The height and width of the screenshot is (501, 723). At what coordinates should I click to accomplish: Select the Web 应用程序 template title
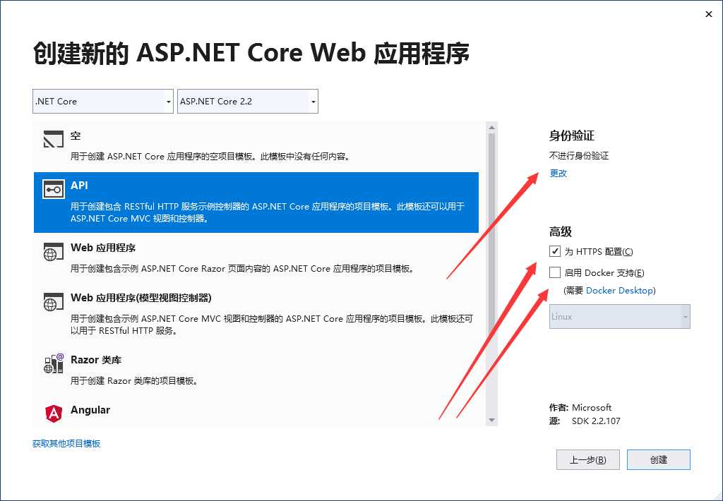pyautogui.click(x=103, y=248)
